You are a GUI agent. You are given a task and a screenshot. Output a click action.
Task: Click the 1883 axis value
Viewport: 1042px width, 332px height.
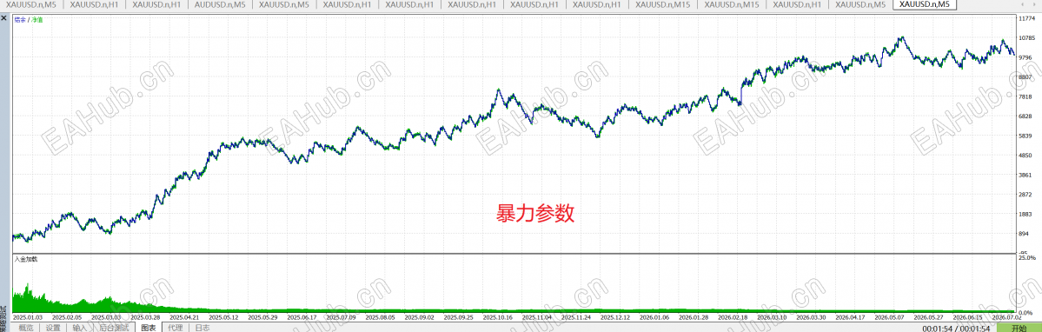1025,215
